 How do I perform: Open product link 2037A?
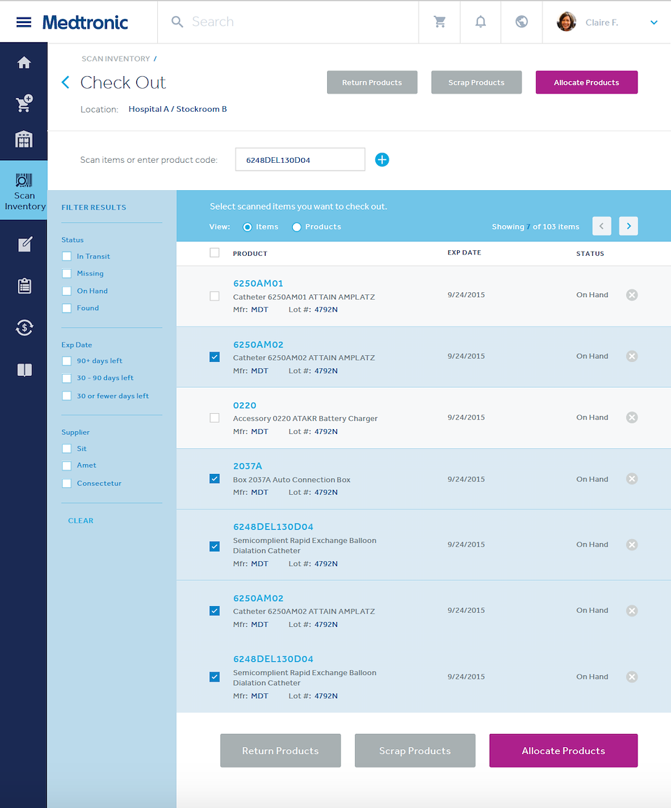pos(247,466)
